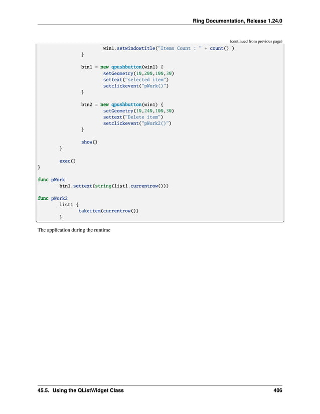Image resolution: width=320 pixels, height=414 pixels.
Task: Click the '(continued from previous page)' note
Action: 256,41
